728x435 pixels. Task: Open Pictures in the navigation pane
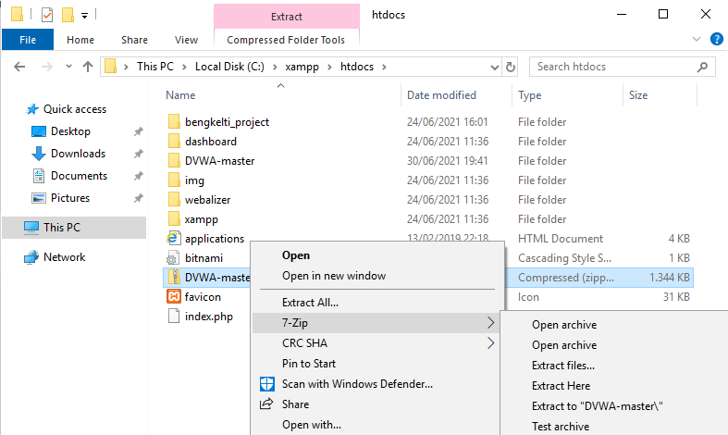point(70,198)
